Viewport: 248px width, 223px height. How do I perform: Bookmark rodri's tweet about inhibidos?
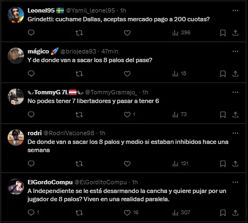tap(223, 164)
